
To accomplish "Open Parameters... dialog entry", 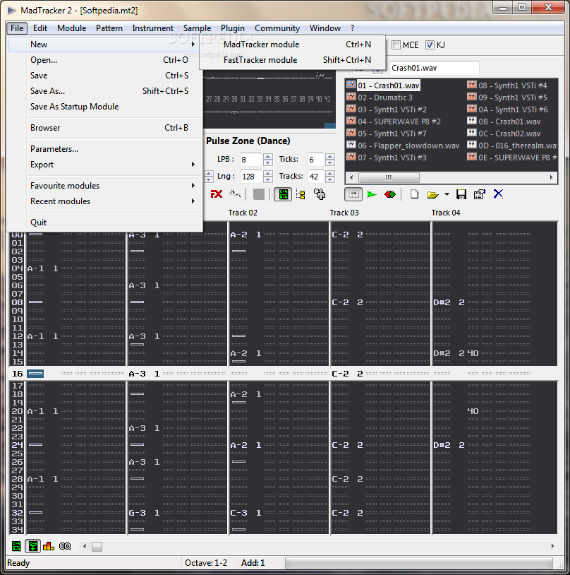I will click(x=105, y=149).
